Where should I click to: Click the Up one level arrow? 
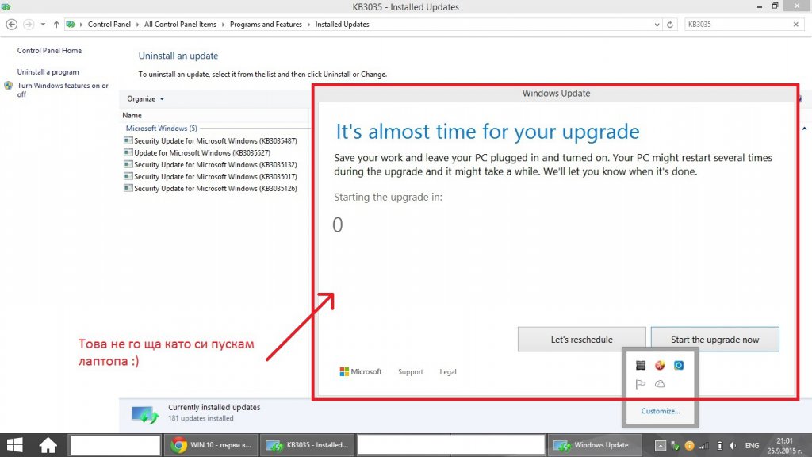pyautogui.click(x=56, y=25)
